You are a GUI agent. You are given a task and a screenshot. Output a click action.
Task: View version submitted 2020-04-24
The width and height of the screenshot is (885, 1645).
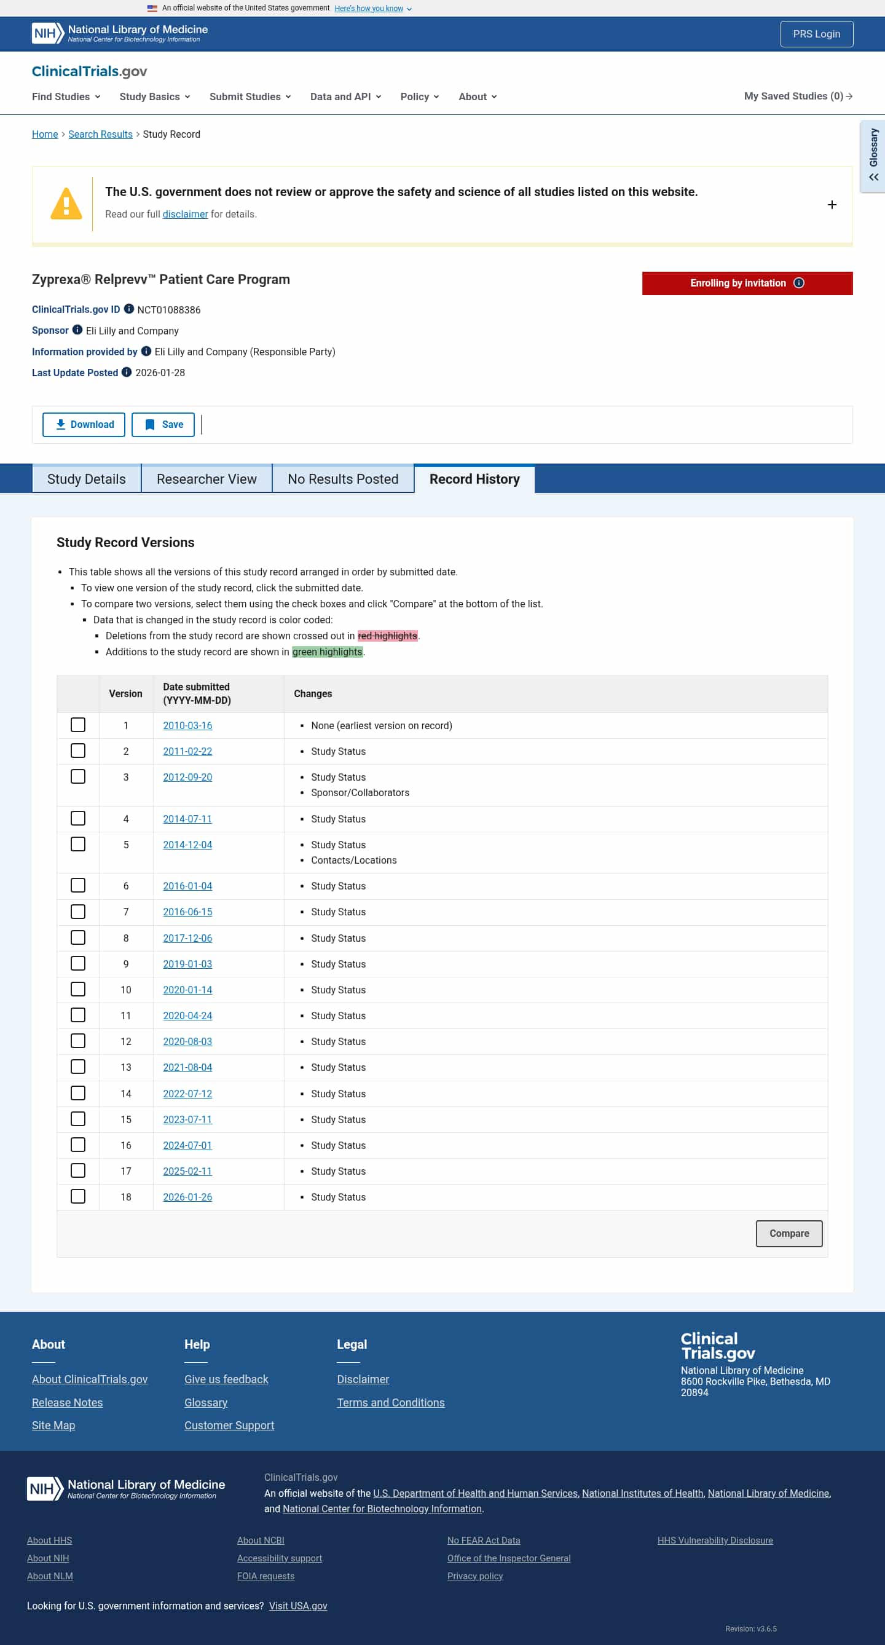(187, 1016)
